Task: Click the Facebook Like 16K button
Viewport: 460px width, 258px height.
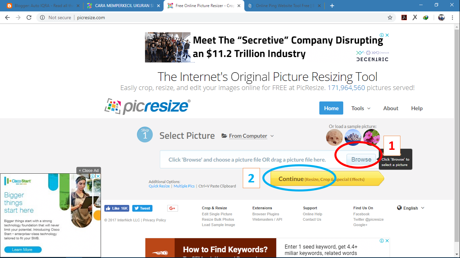Action: (117, 208)
